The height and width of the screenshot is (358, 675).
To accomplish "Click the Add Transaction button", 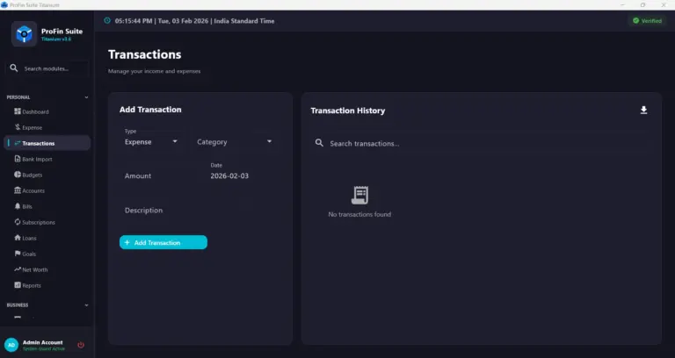I will click(x=163, y=242).
